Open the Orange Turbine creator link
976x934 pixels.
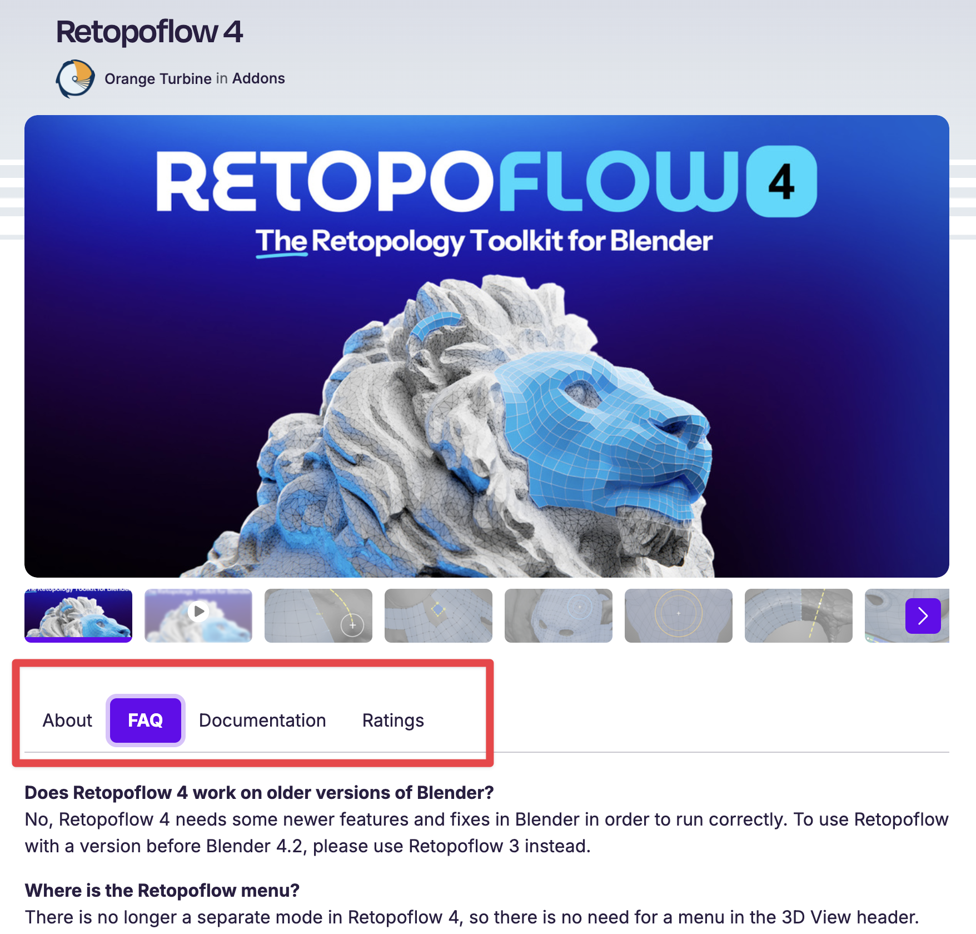[158, 78]
